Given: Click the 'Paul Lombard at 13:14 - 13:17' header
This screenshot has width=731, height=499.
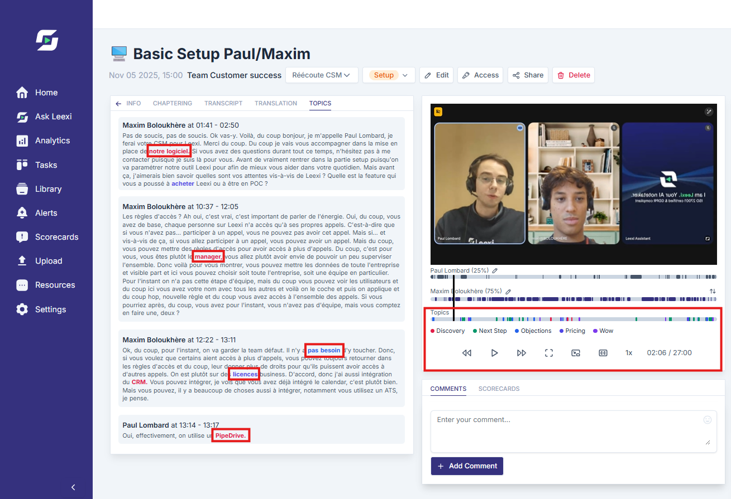Looking at the screenshot, I should pyautogui.click(x=171, y=425).
